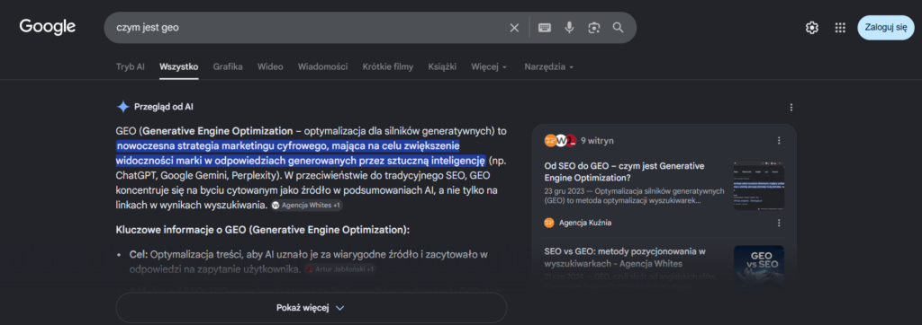The height and width of the screenshot is (325, 922).
Task: Click the 9 witryn source icons
Action: 560,141
